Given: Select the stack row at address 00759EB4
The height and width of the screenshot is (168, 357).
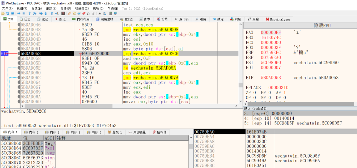Looking at the screenshot, I should [275, 156].
